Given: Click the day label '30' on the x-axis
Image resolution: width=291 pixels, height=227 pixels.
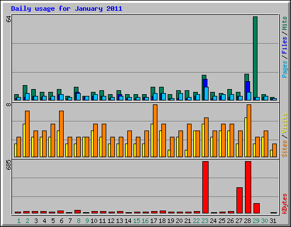Looking at the screenshot, I should click(264, 221).
